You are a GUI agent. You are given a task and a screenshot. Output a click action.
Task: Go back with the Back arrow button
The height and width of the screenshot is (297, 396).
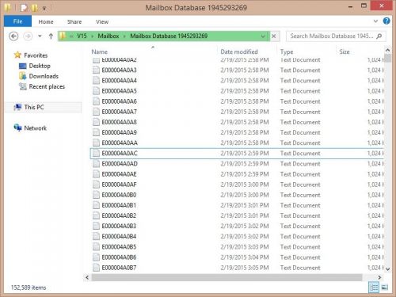coord(13,36)
